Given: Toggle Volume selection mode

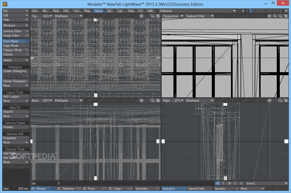Looking at the screenshot, I should [x=16, y=54].
